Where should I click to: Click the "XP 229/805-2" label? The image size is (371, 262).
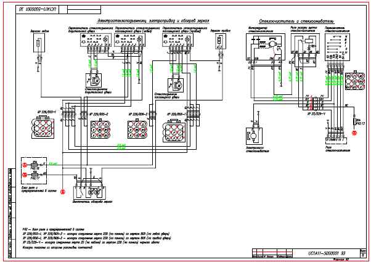(99, 114)
